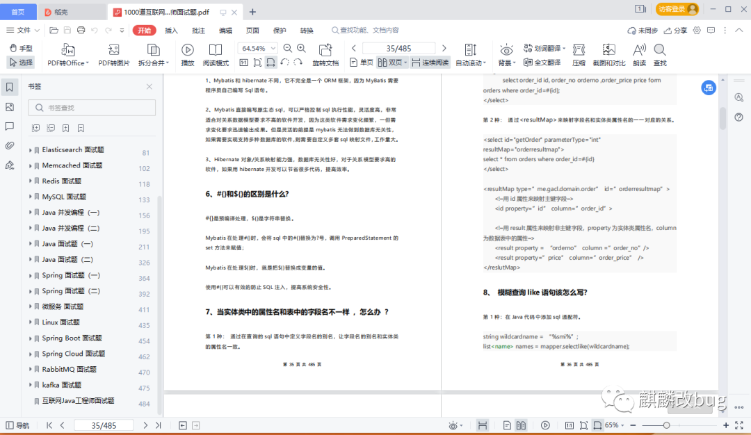751x435 pixels.
Task: Click the print icon in quick toolbar
Action: pyautogui.click(x=81, y=30)
